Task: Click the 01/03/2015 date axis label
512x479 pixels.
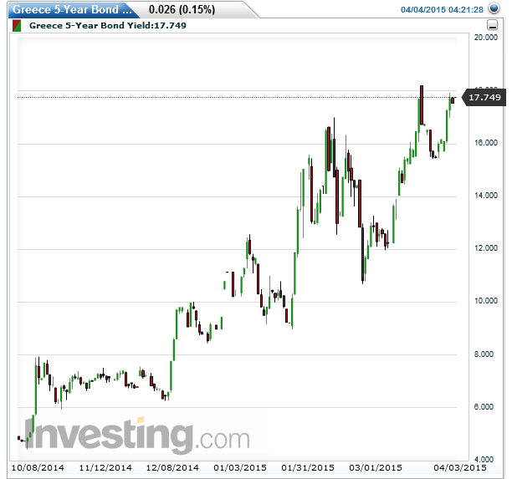Action: (240, 468)
